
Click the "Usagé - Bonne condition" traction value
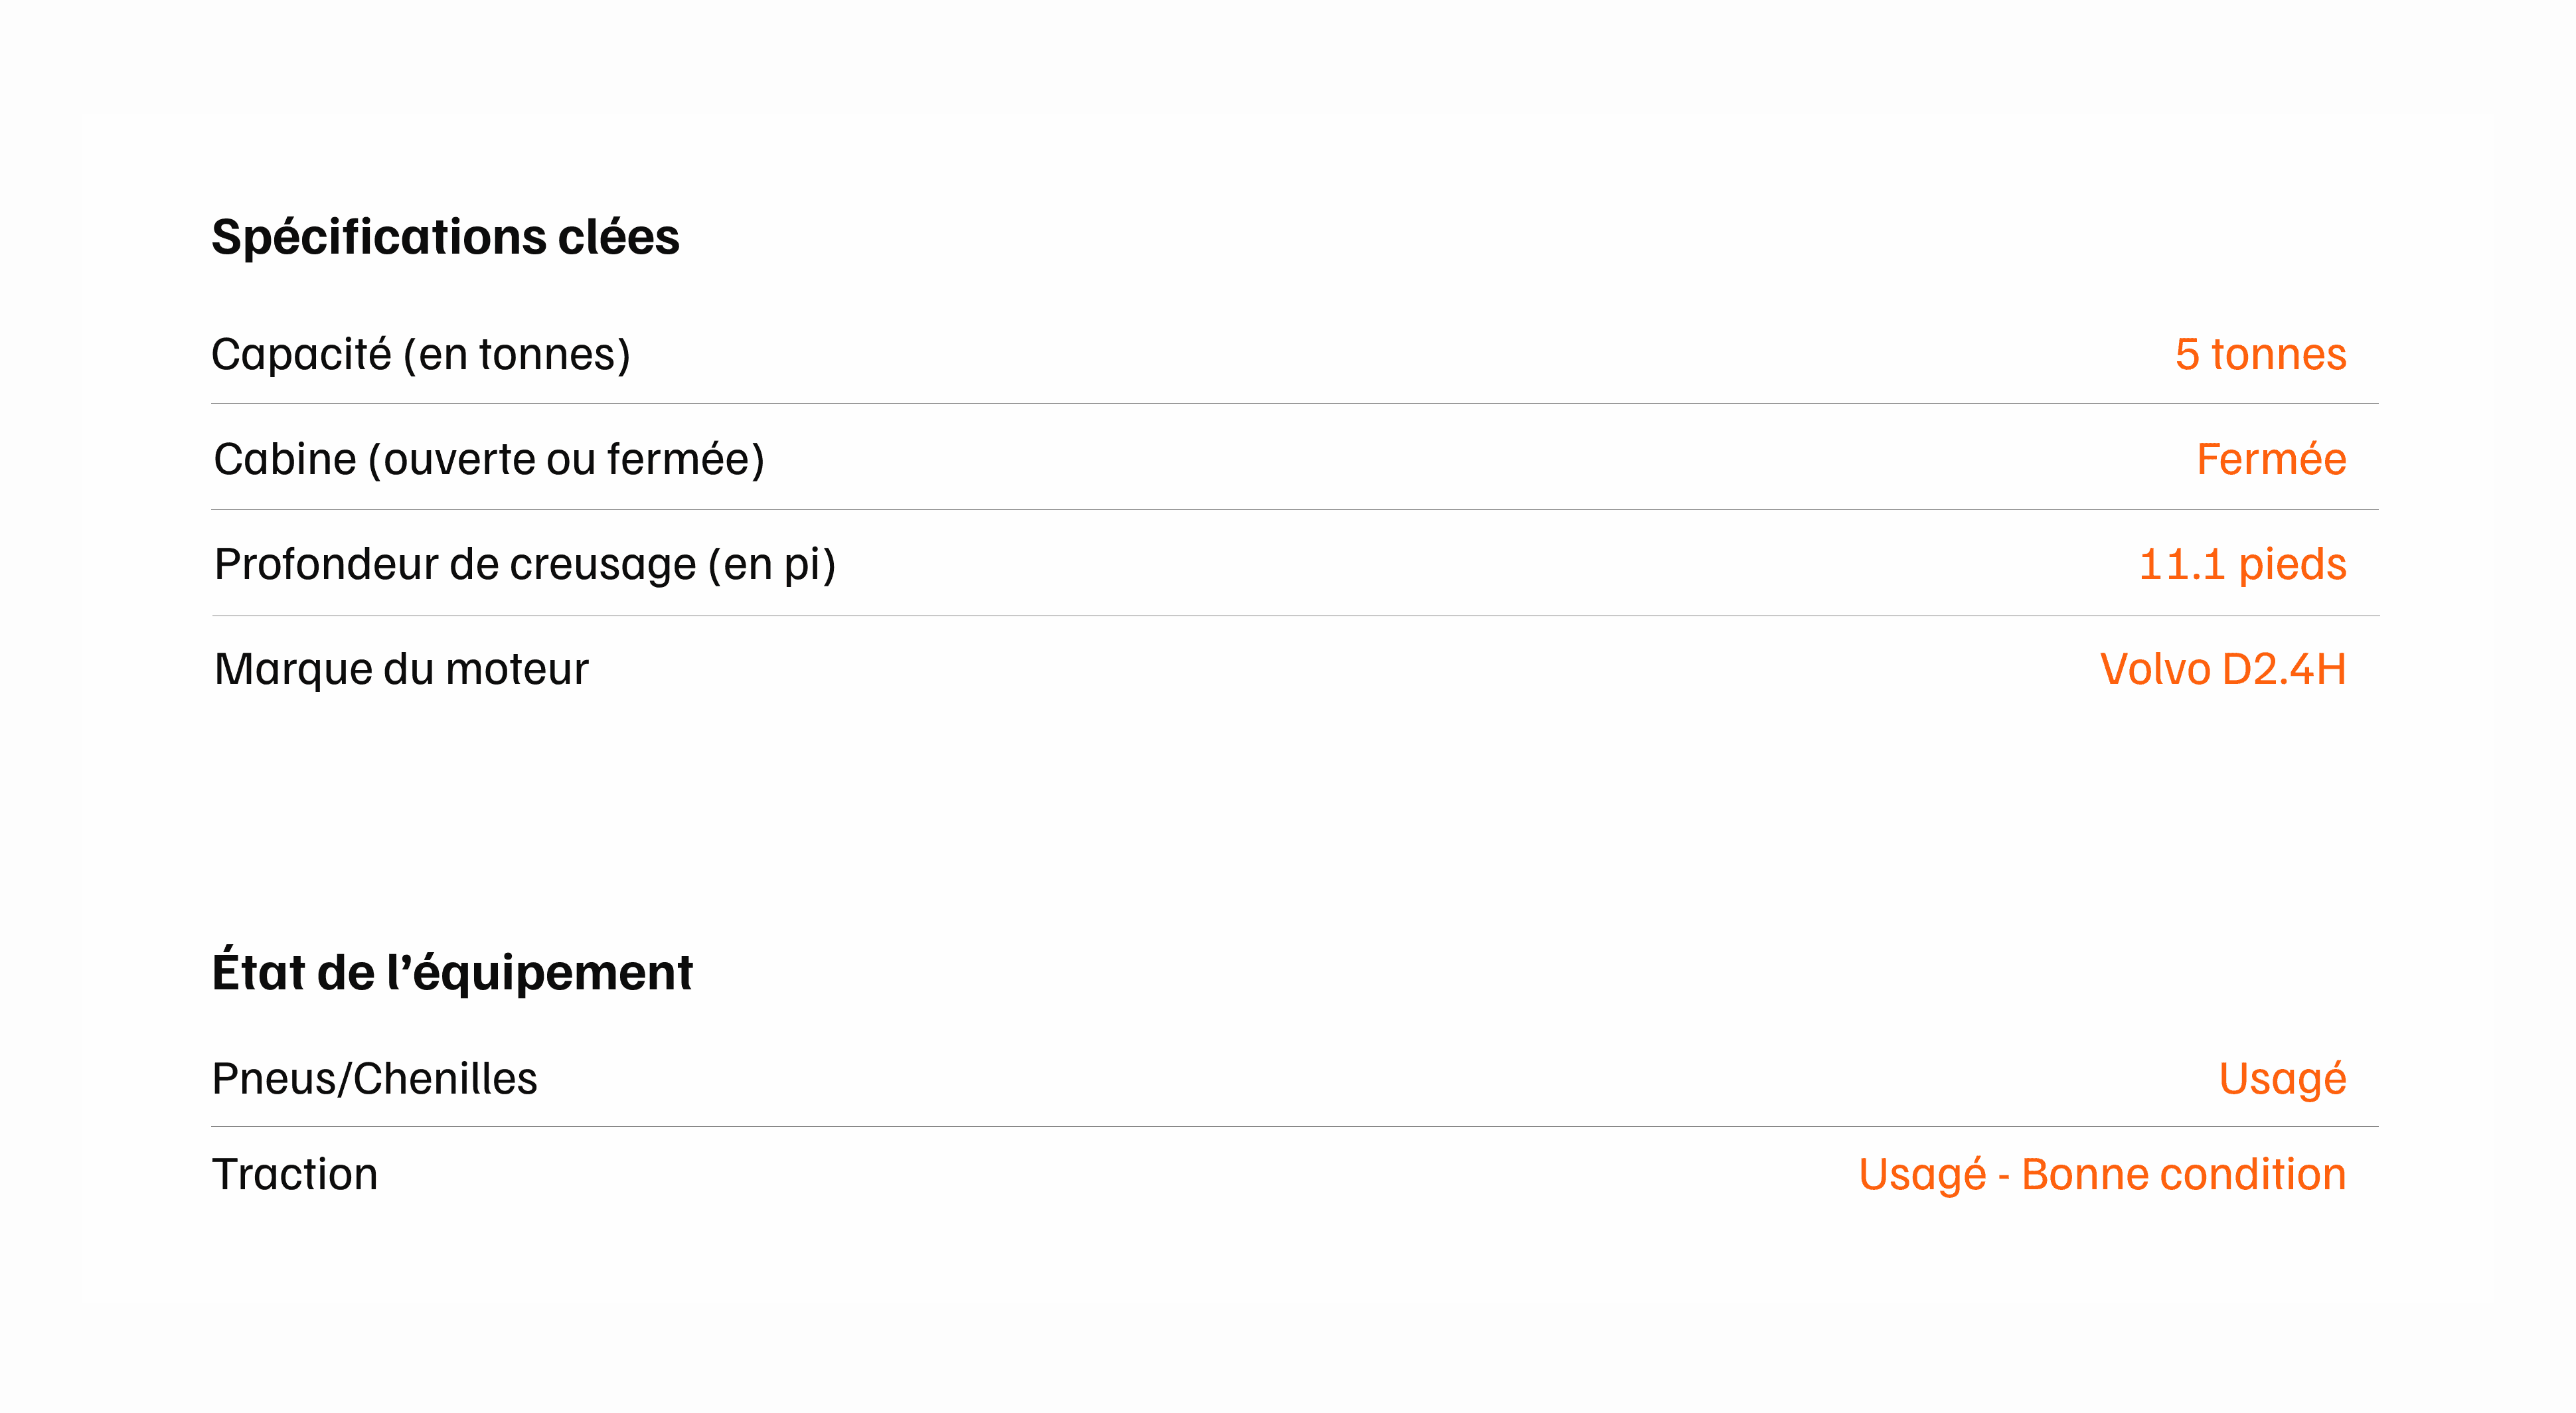click(x=2102, y=1174)
